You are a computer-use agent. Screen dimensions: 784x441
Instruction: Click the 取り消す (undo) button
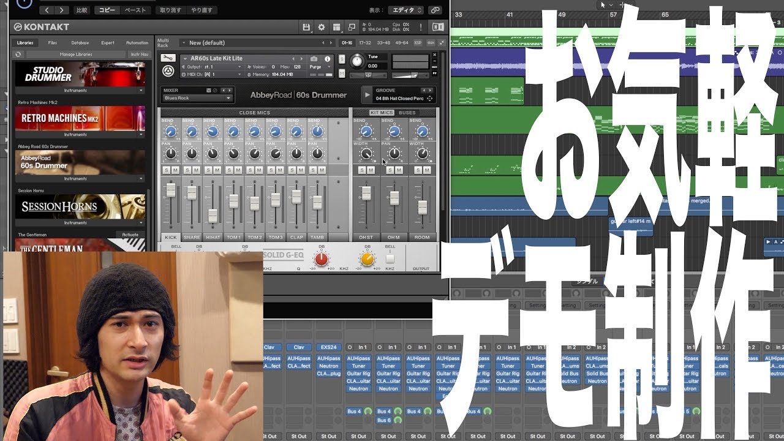click(x=170, y=10)
